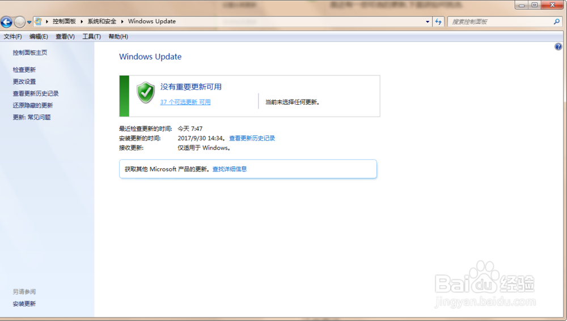Image resolution: width=567 pixels, height=321 pixels.
Task: Click the green shield checkmark icon
Action: point(146,92)
